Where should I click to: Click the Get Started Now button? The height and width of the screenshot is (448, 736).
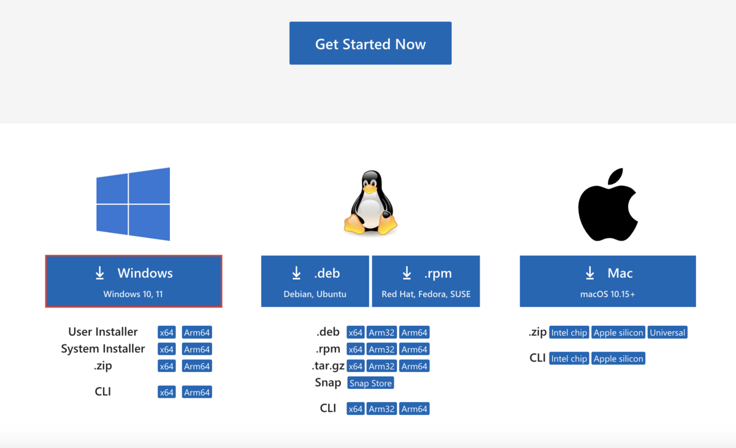tap(370, 44)
